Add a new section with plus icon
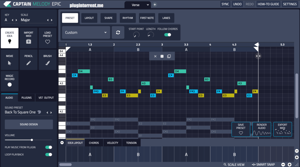The height and width of the screenshot is (167, 300). 155,5
